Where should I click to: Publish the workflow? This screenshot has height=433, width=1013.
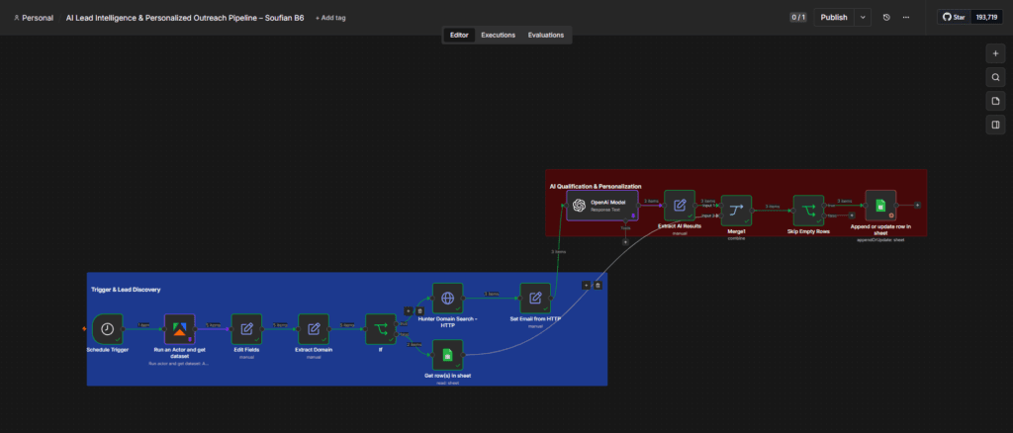[834, 18]
